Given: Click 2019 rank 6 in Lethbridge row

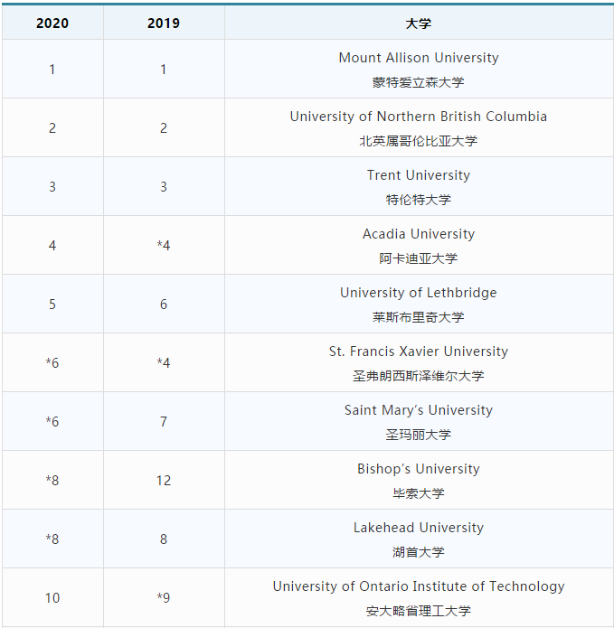Looking at the screenshot, I should (164, 305).
